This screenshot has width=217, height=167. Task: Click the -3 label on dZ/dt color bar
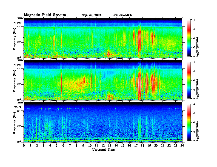[x=194, y=113]
